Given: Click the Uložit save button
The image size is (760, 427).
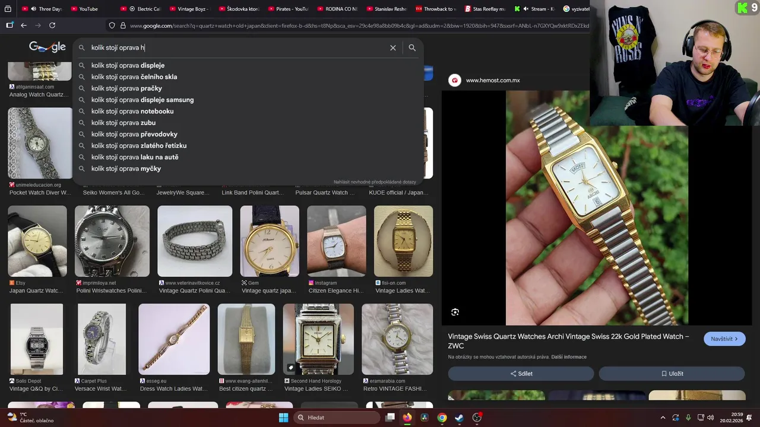Looking at the screenshot, I should 672,374.
